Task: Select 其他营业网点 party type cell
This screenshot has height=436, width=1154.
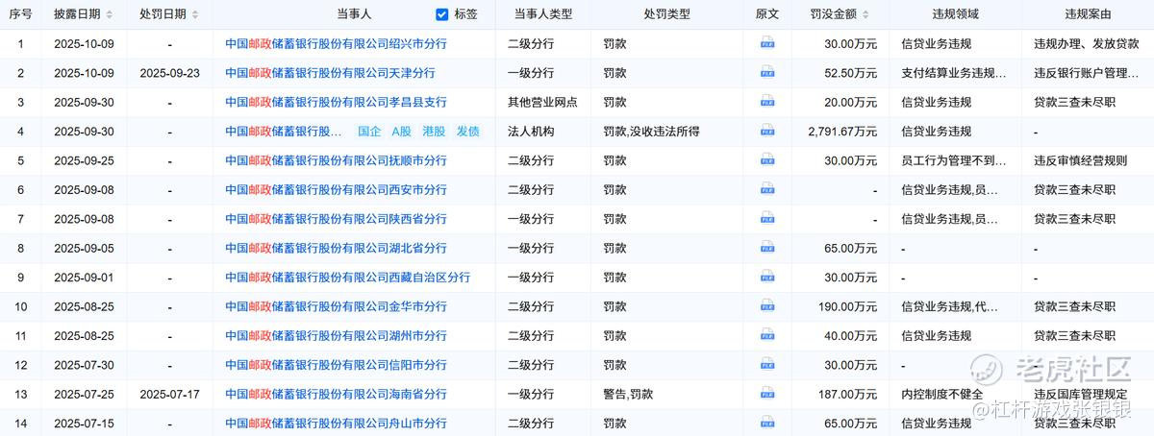Action: pyautogui.click(x=542, y=102)
